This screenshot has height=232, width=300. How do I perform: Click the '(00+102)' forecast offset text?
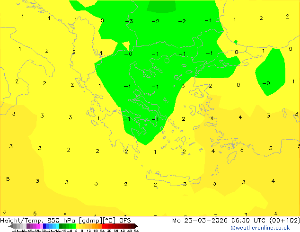coord(284,221)
